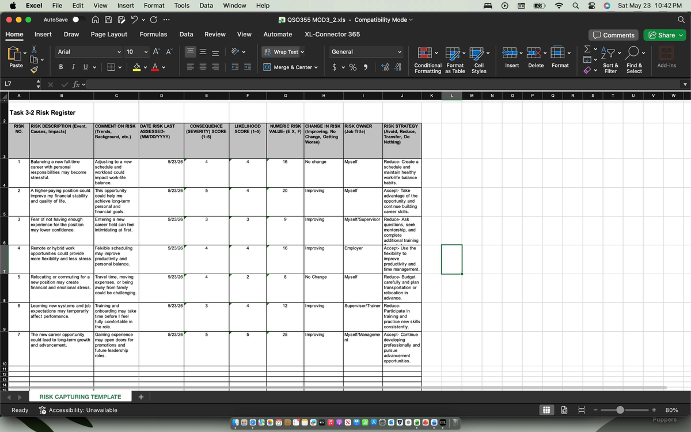Open the General number format dropdown

coord(400,52)
